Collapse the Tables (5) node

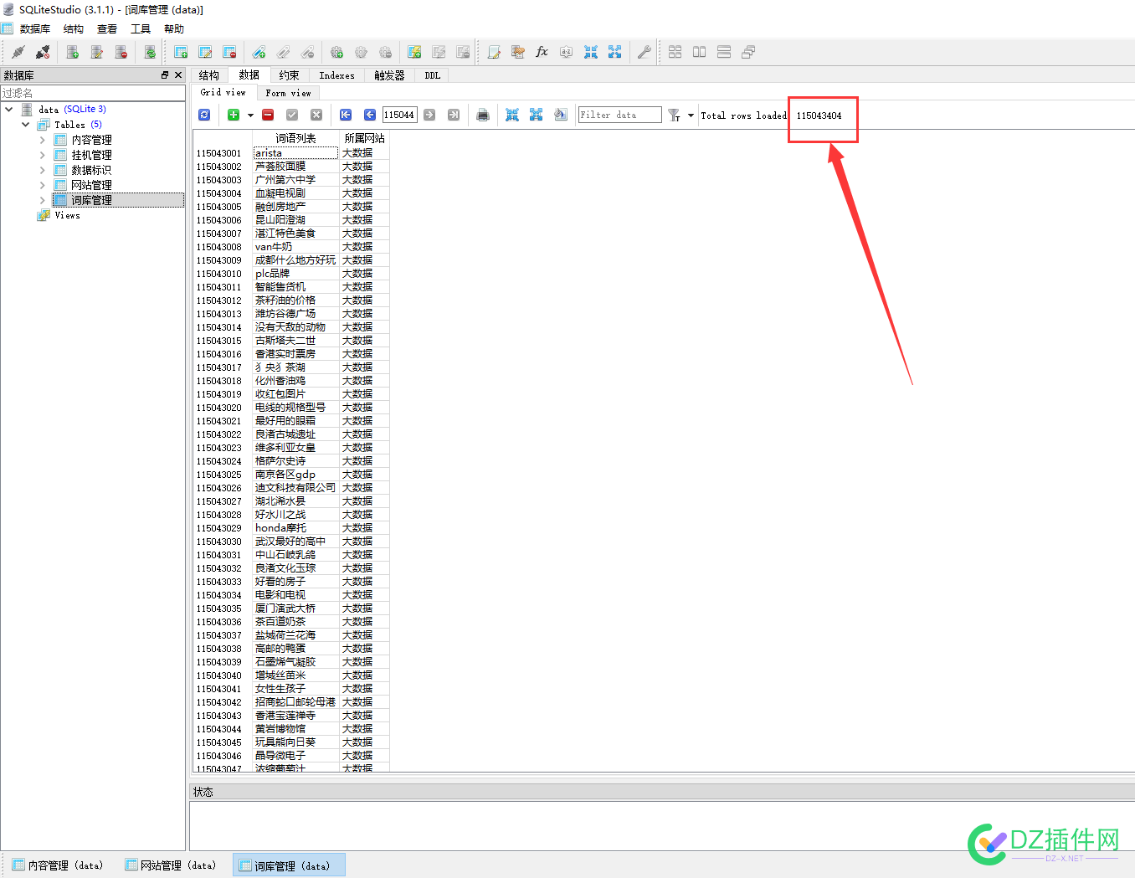26,124
